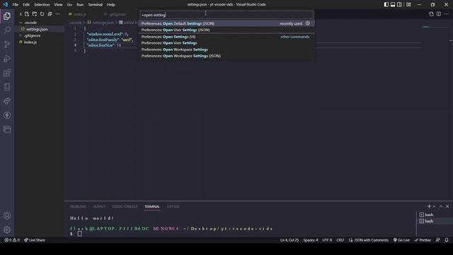Open the Selection menu
The image size is (453, 255).
point(42,5)
